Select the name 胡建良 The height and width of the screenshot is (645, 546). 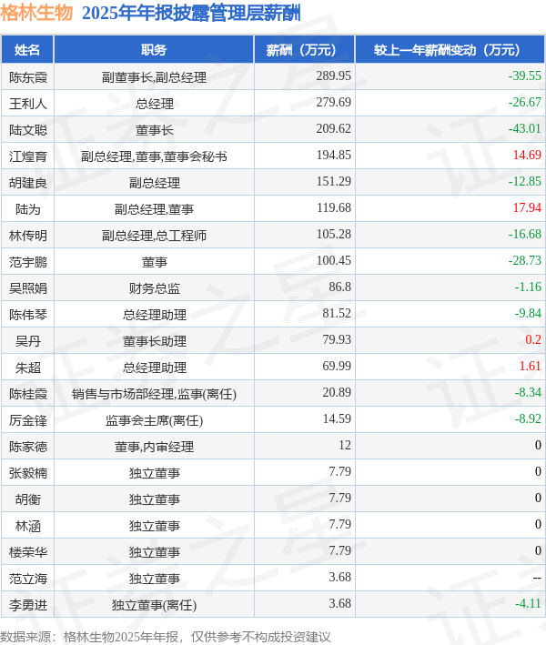tap(28, 183)
